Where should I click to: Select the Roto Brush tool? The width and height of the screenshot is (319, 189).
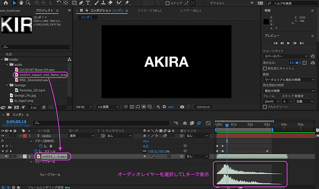tap(119, 3)
